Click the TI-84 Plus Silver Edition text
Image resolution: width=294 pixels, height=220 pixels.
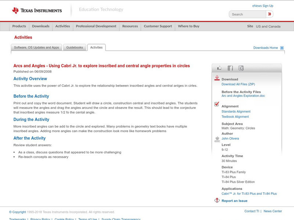pyautogui.click(x=238, y=182)
